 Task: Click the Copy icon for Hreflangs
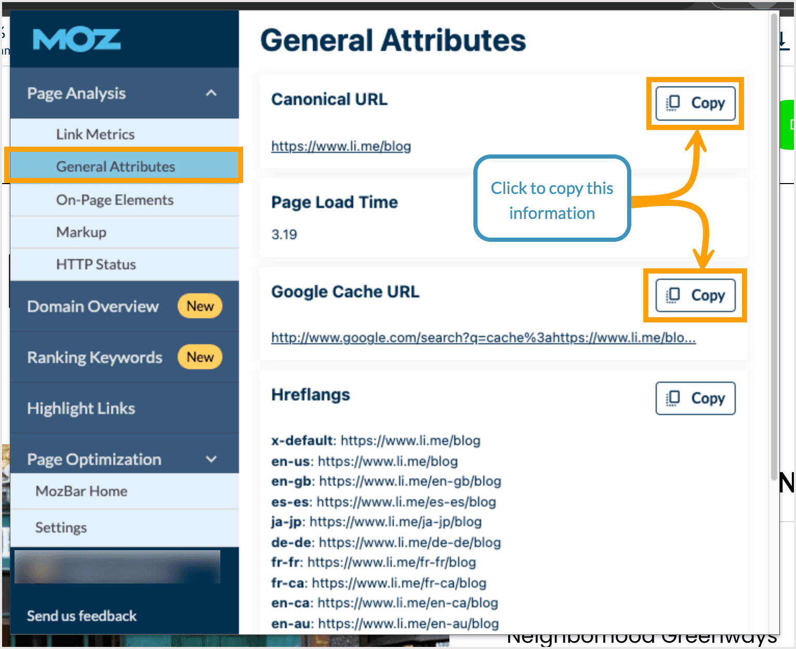(x=695, y=398)
